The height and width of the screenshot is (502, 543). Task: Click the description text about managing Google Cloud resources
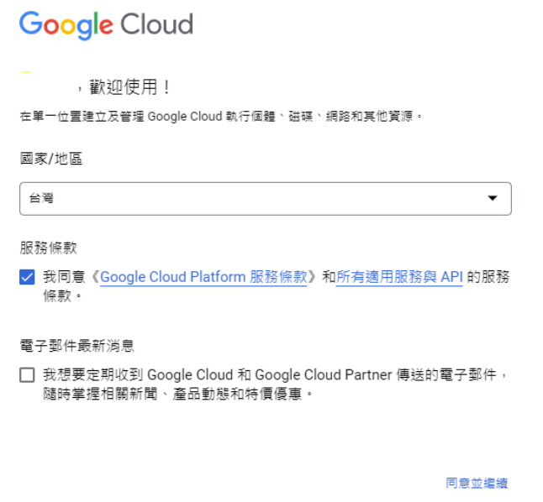[221, 116]
